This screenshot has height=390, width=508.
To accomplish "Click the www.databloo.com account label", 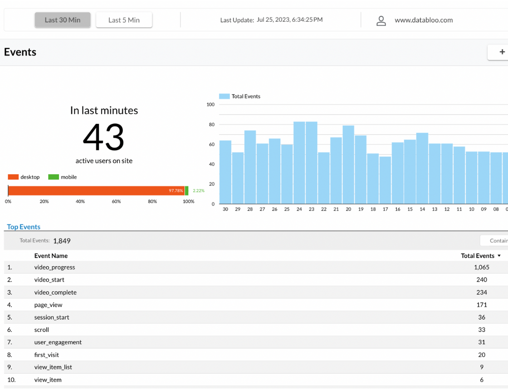I will point(424,20).
